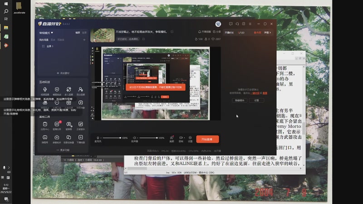Image resolution: width=363 pixels, height=204 pixels.
Task: Click the orange 开始直播 button
Action: tap(207, 139)
